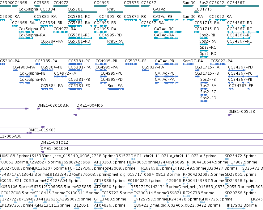This screenshot has height=210, width=263.
Task: Select EST HL04805.5prime
Action: point(129,165)
